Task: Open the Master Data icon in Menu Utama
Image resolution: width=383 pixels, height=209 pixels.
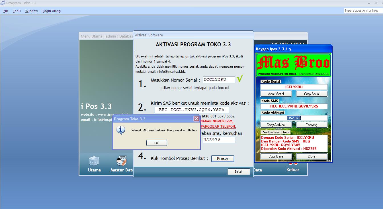Action: pyautogui.click(x=122, y=161)
